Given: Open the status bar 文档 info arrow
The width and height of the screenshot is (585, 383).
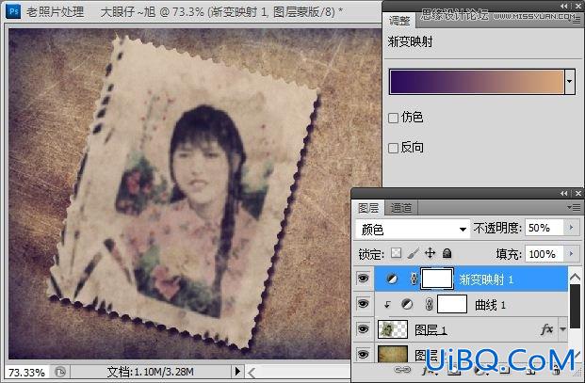Looking at the screenshot, I should pyautogui.click(x=236, y=372).
